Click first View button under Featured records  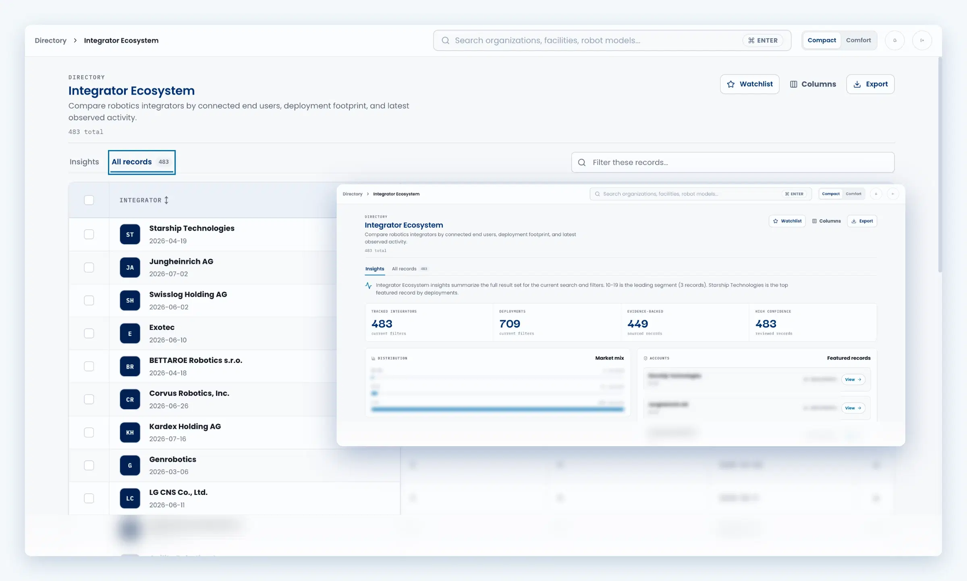tap(853, 379)
